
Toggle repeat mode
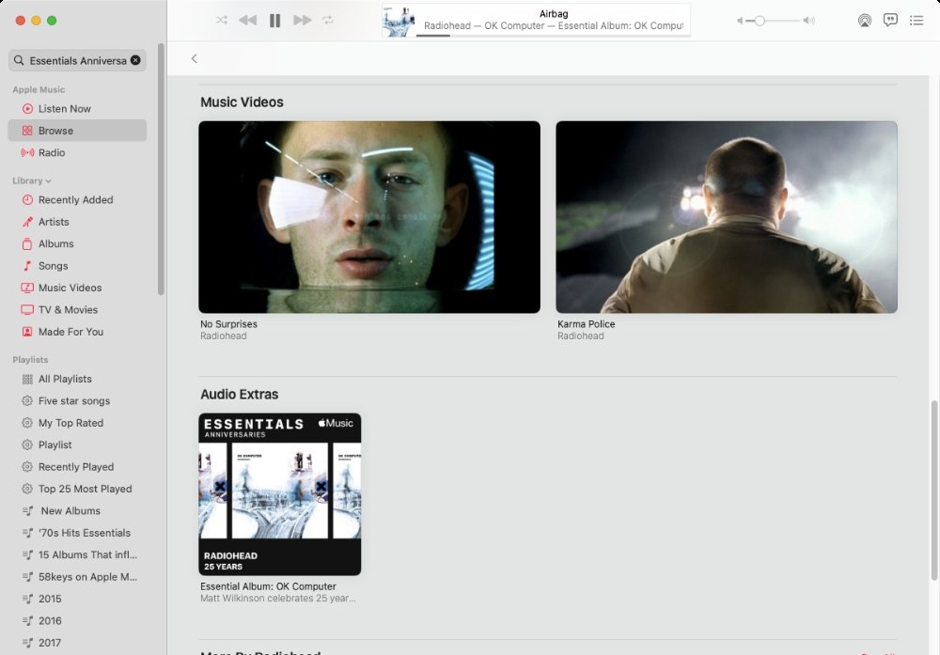pyautogui.click(x=328, y=20)
